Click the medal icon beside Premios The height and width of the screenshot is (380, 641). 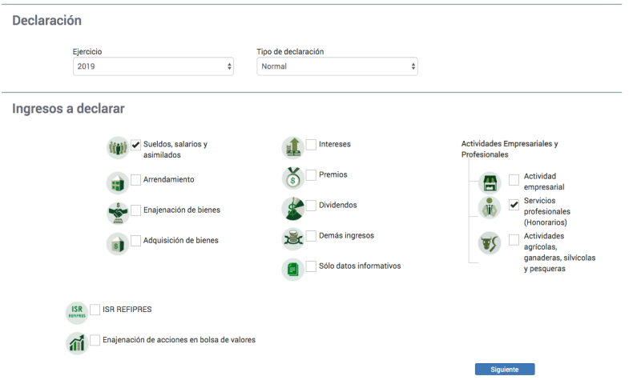coord(293,178)
